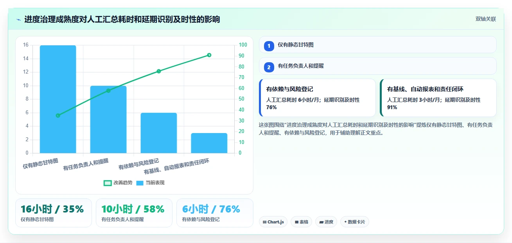
Task: Click the bar for 有任务负责人和提醒
Action: 108,119
